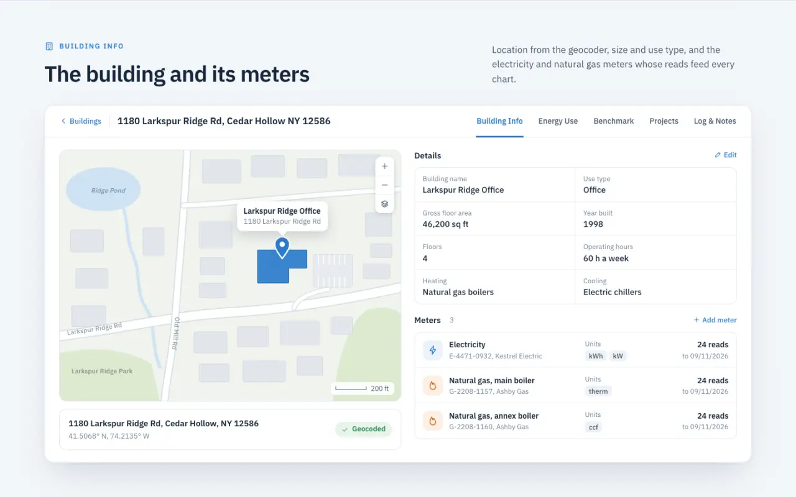Click the coordinates 41.5068° N, 74.2135° W
The width and height of the screenshot is (796, 497).
coord(109,436)
